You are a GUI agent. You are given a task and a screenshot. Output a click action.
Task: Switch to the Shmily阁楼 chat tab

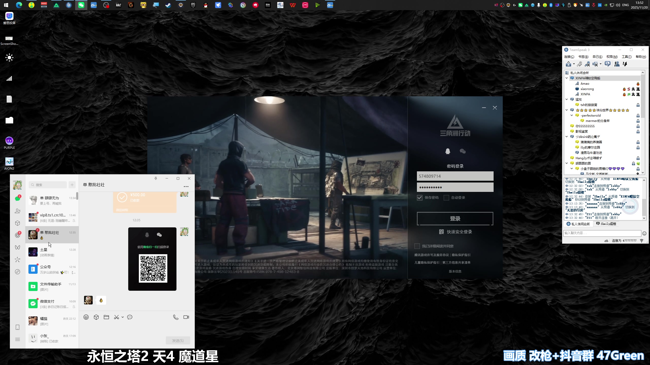pos(606,224)
